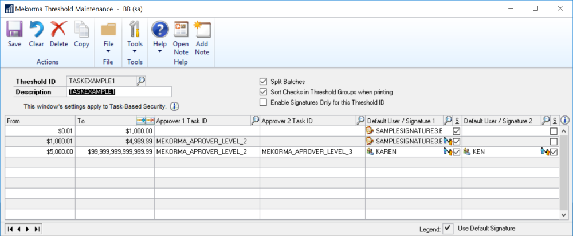The height and width of the screenshot is (236, 573).
Task: Select the $1,000.01 From cell
Action: pos(40,141)
